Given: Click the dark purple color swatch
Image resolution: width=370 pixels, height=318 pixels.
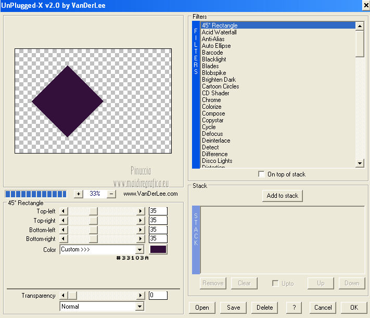Looking at the screenshot, I should [x=158, y=249].
